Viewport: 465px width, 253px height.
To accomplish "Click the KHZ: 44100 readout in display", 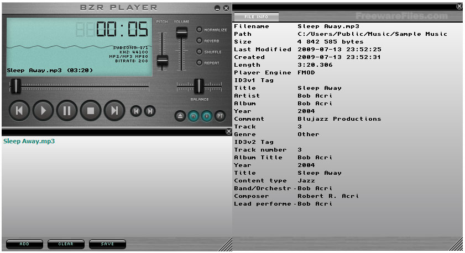I will (x=133, y=52).
